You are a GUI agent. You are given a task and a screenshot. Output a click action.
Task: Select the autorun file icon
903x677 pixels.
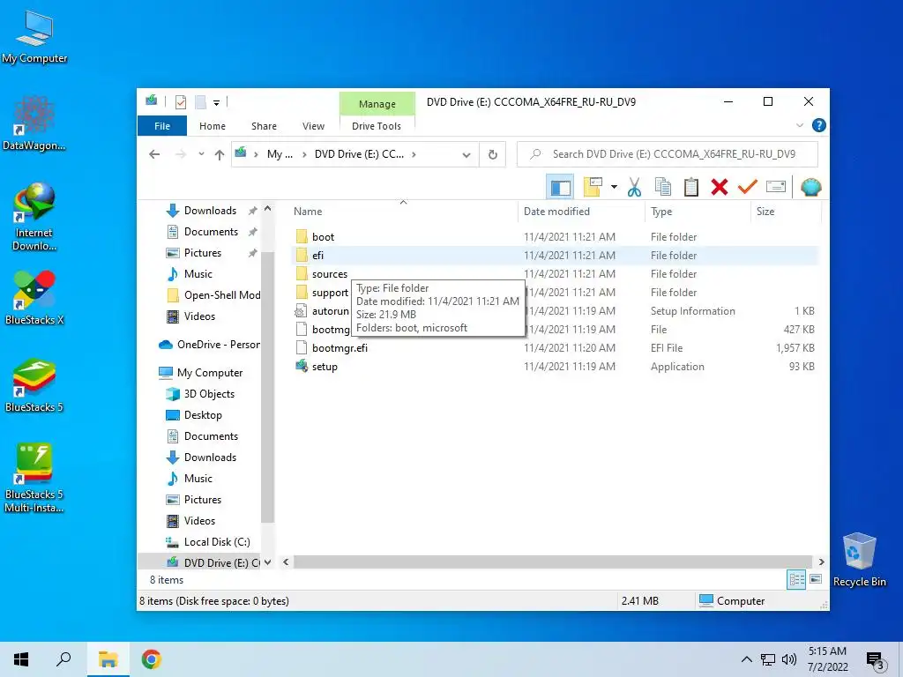coord(302,311)
